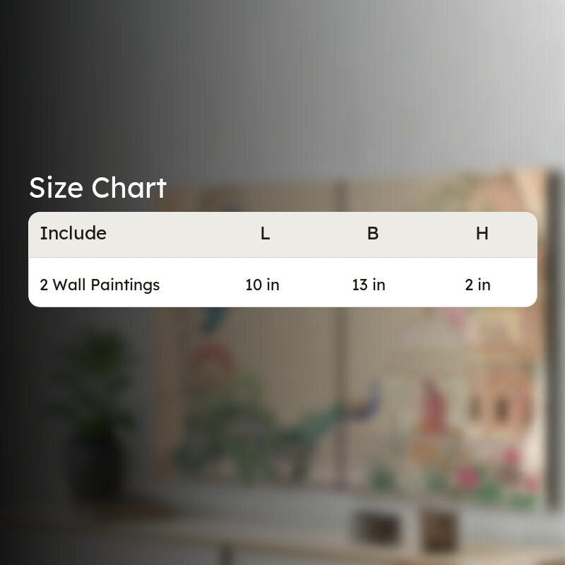The width and height of the screenshot is (565, 565).
Task: Click the 13 in breadth value
Action: 369,285
